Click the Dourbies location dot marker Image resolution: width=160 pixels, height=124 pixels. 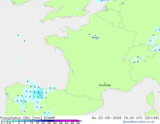(105, 83)
